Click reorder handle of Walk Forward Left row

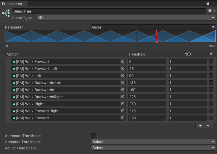click(8, 68)
